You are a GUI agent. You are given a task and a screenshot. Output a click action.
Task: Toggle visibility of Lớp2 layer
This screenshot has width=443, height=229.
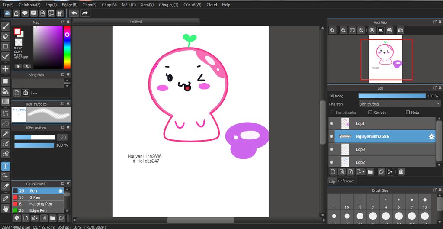pos(331,162)
